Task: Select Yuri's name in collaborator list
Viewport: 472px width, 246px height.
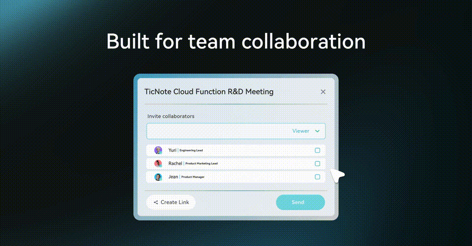Action: point(172,150)
